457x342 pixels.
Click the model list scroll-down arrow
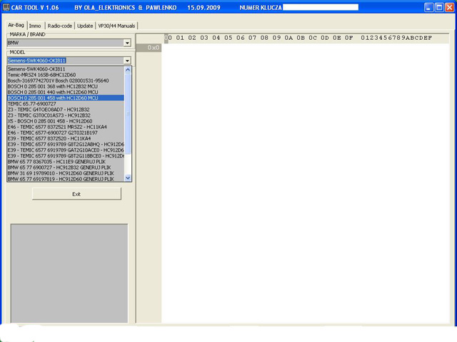click(128, 177)
